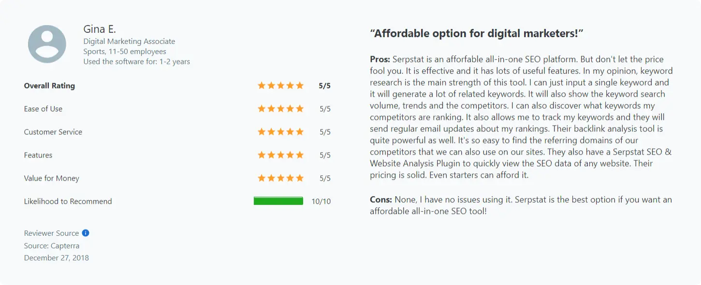Click the 'Cons:' heading in the review

tap(381, 199)
